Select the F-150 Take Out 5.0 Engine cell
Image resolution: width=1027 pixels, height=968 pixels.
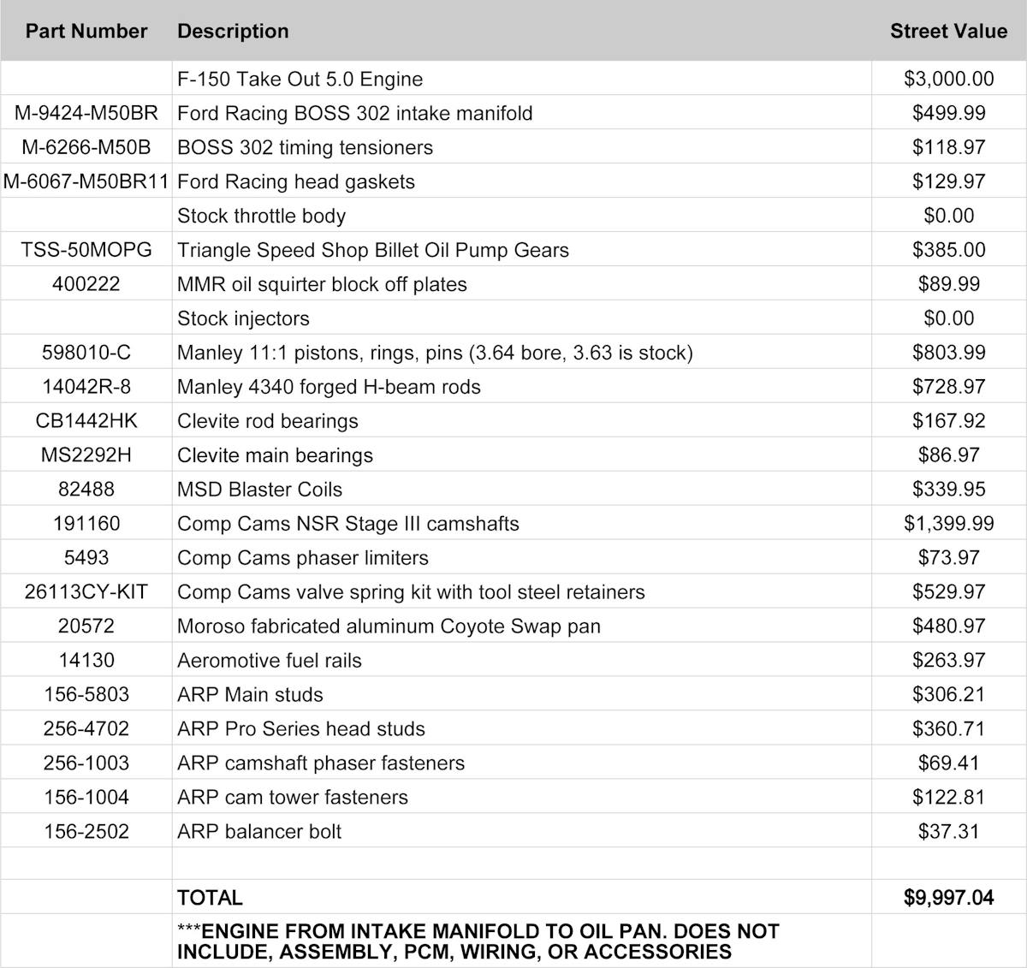tap(300, 79)
